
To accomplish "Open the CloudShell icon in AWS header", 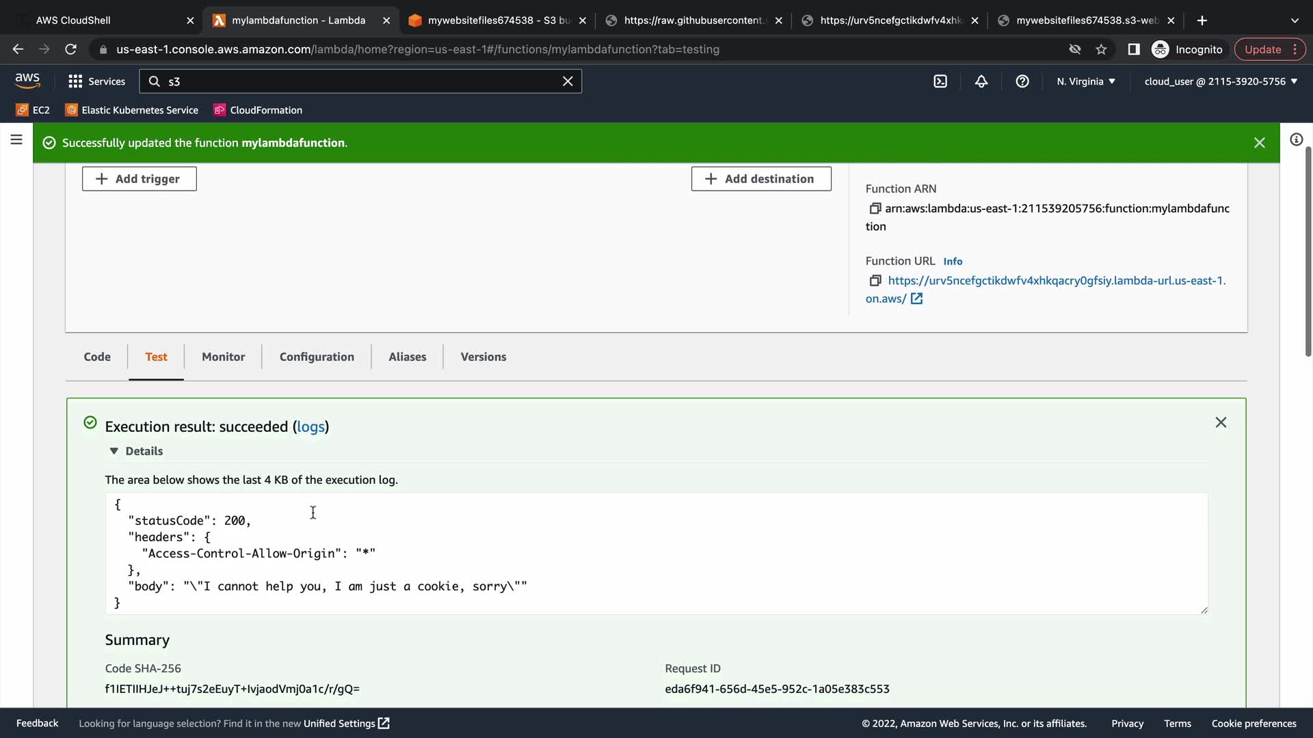I will pos(940,81).
